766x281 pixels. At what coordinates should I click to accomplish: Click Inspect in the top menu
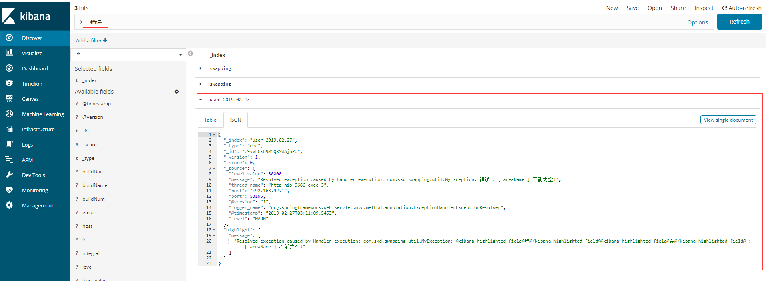[x=704, y=8]
